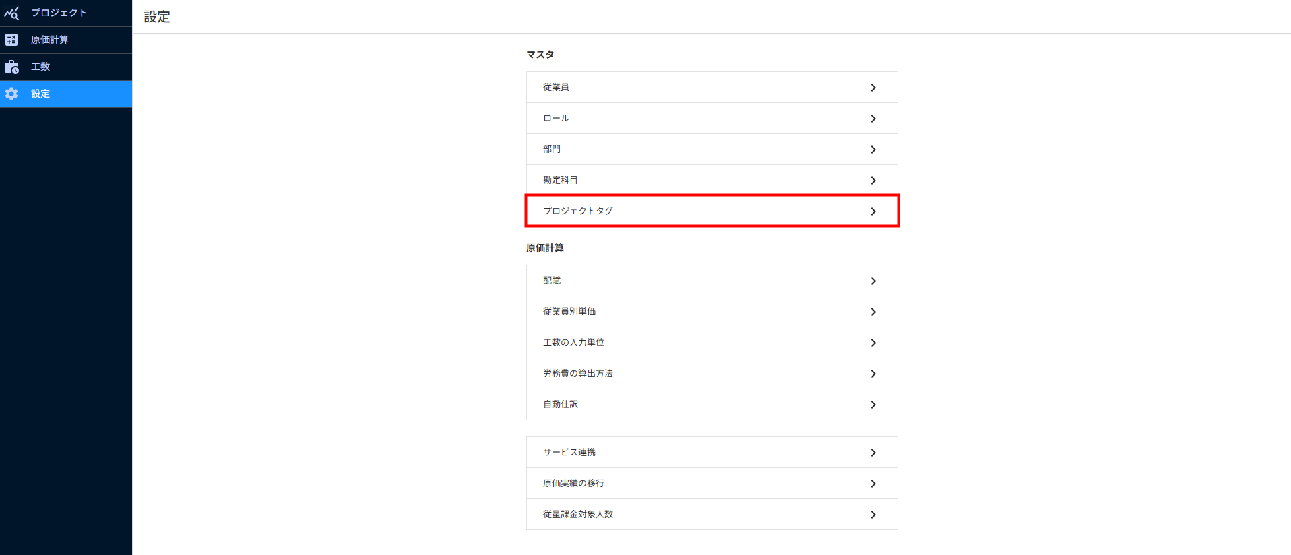Click the project chart icon in sidebar
This screenshot has height=555, width=1291.
point(11,13)
